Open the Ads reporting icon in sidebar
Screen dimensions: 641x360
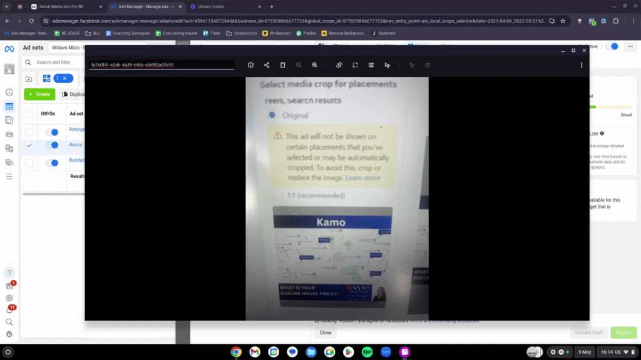[x=9, y=121]
